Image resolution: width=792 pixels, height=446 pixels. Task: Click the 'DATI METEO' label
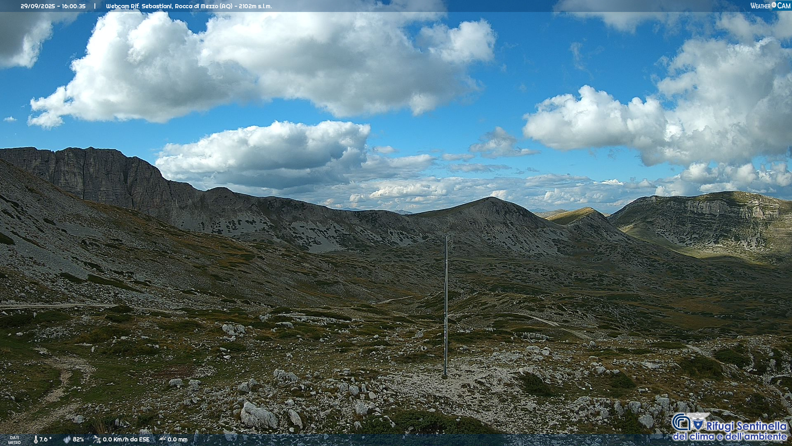coord(14,440)
